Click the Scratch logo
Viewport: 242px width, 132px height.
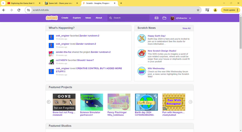pyautogui.click(x=52, y=18)
